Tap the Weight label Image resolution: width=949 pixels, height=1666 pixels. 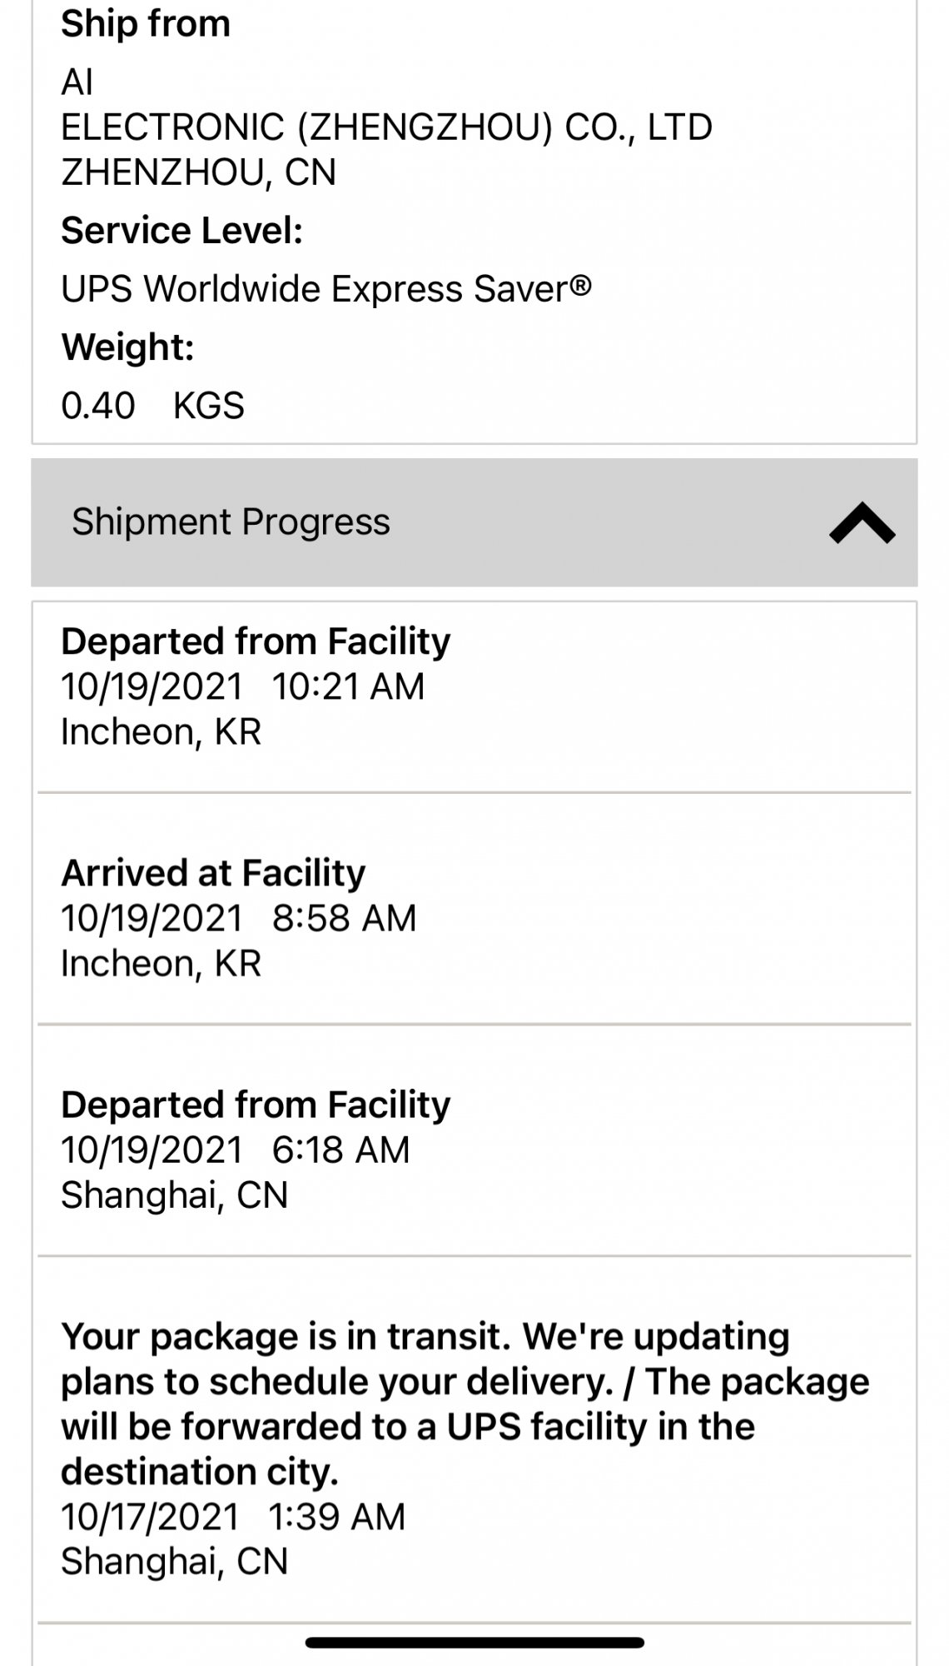coord(127,347)
